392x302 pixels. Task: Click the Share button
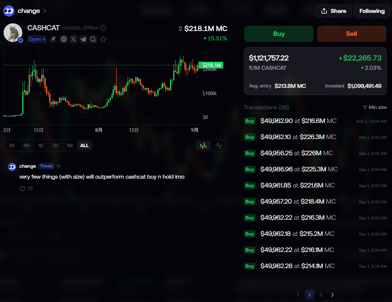(x=333, y=11)
